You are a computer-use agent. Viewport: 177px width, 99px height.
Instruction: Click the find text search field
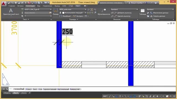point(37,13)
